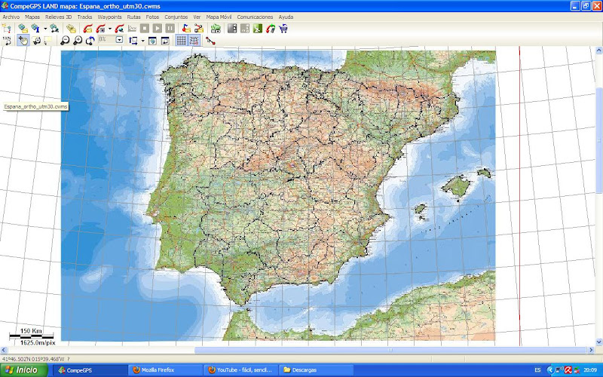
Task: Click the zoom in magnifier
Action: point(78,41)
